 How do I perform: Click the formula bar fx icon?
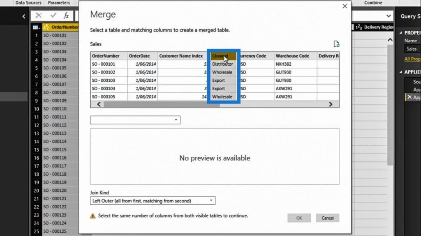66,16
